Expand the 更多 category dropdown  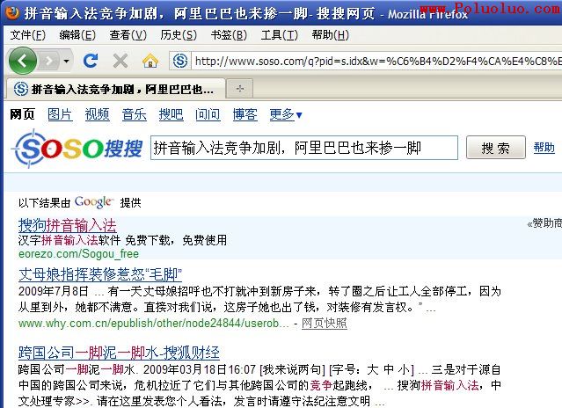point(286,115)
